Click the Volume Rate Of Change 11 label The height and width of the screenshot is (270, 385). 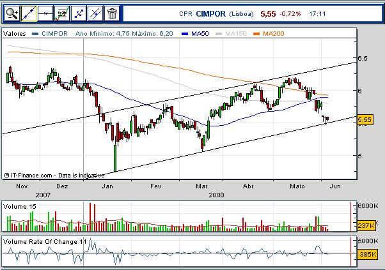point(45,242)
